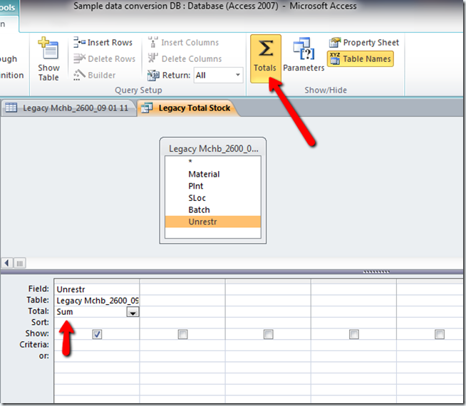
Task: Open the Property Sheet
Action: click(x=364, y=43)
